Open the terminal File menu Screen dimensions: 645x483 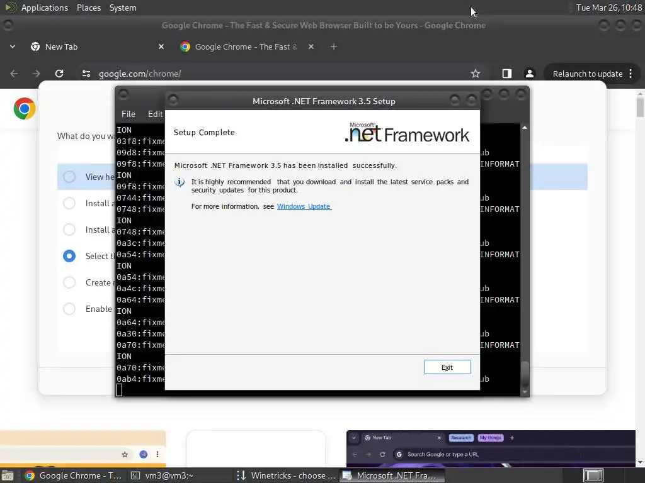128,114
